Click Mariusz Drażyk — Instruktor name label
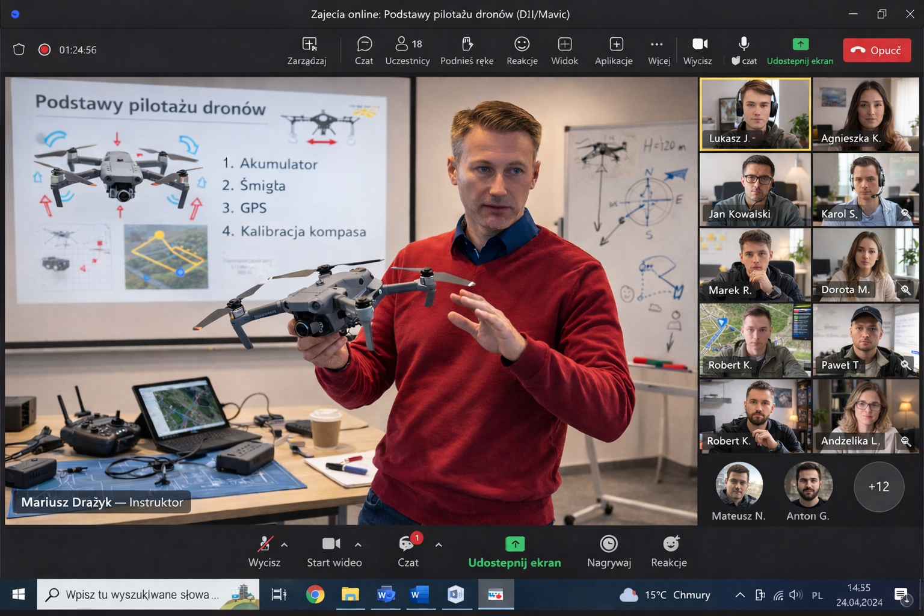The image size is (924, 616). coord(102,502)
